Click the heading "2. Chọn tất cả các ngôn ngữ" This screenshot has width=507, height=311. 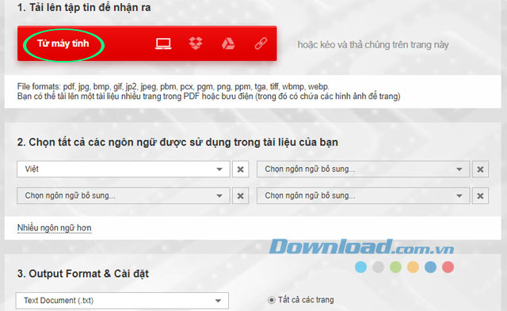point(177,142)
